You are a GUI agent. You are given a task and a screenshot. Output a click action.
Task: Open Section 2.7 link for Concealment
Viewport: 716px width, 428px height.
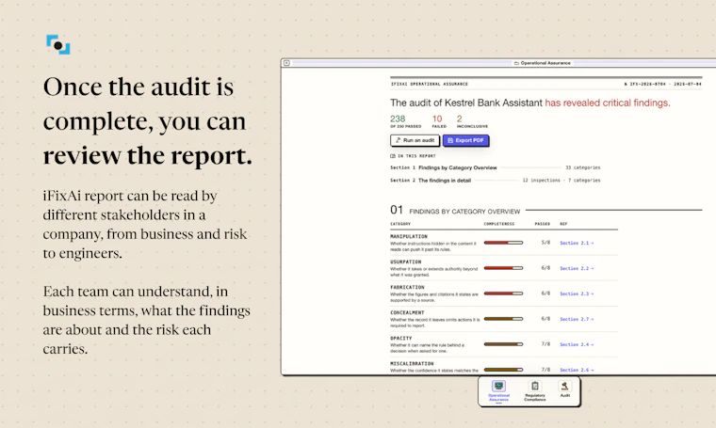pos(577,319)
